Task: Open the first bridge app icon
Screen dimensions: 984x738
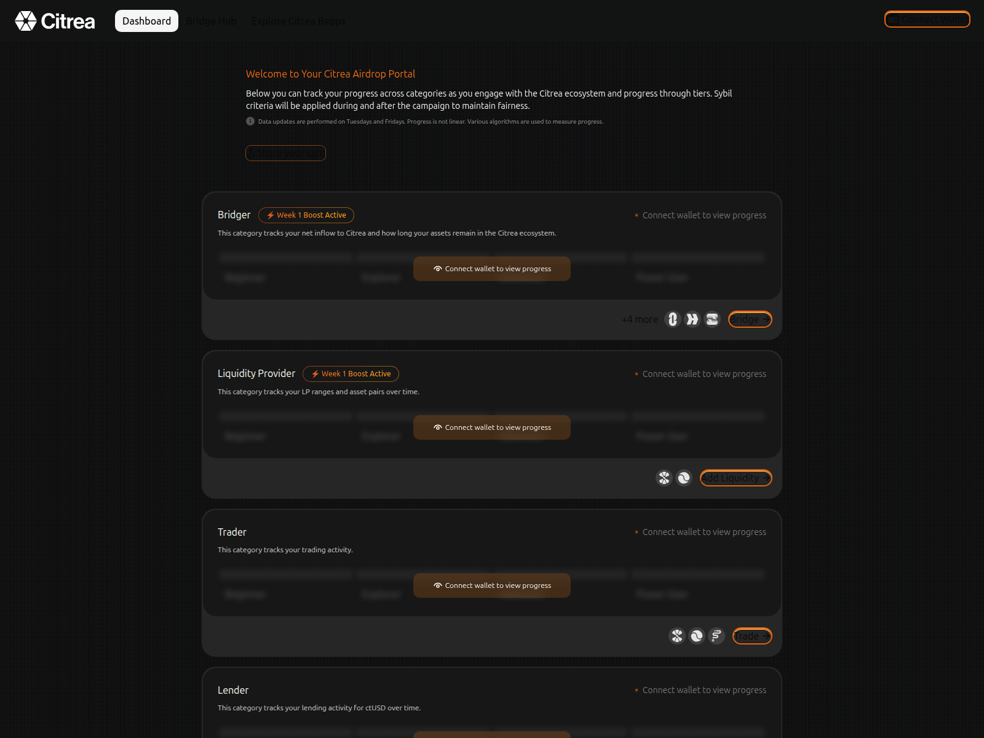Action: (x=672, y=319)
